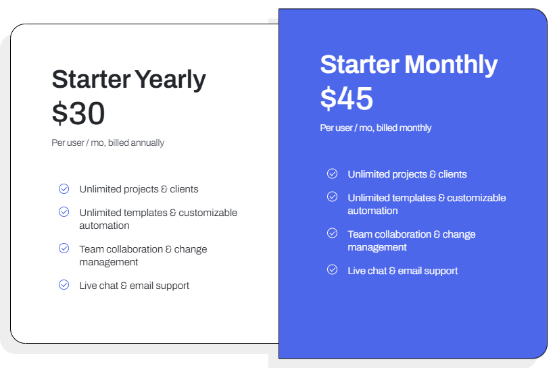Select the Starter Yearly plan heading
Screen dimensions: 555x368
pos(128,80)
